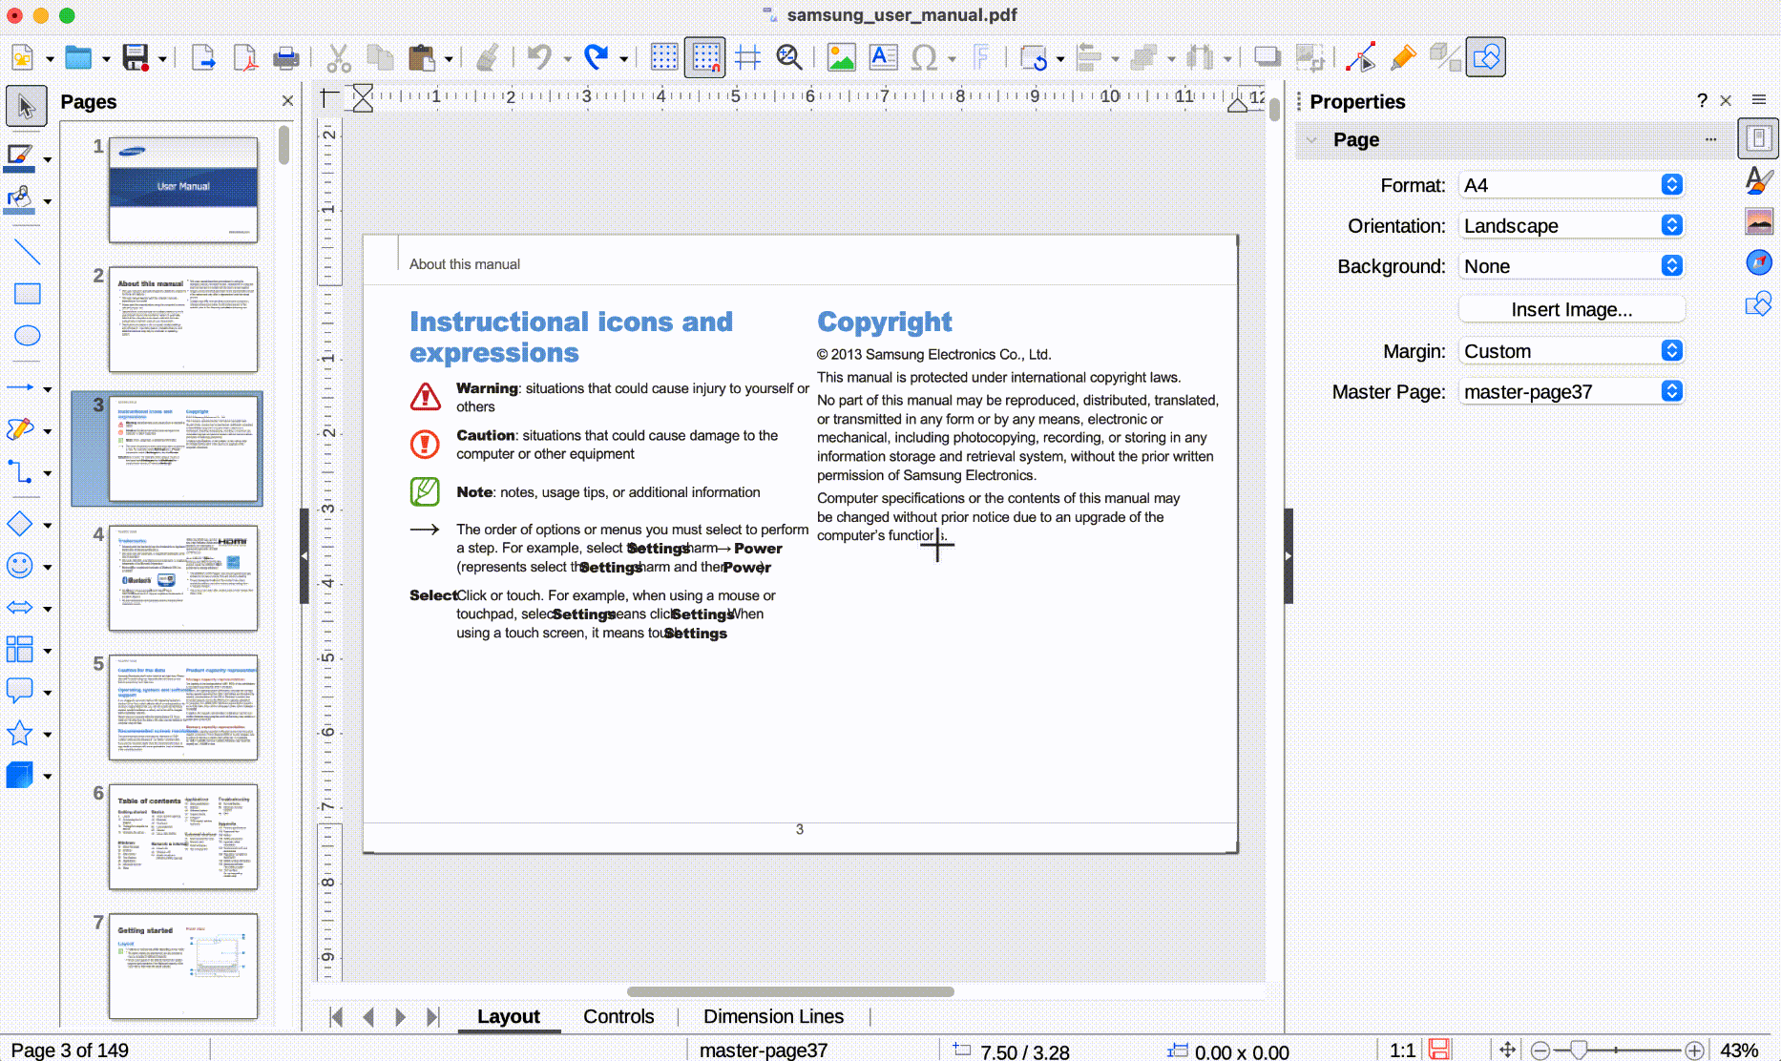Viewport: 1781px width, 1061px height.
Task: Open the Gallery deck in sidebar
Action: pos(1758,222)
